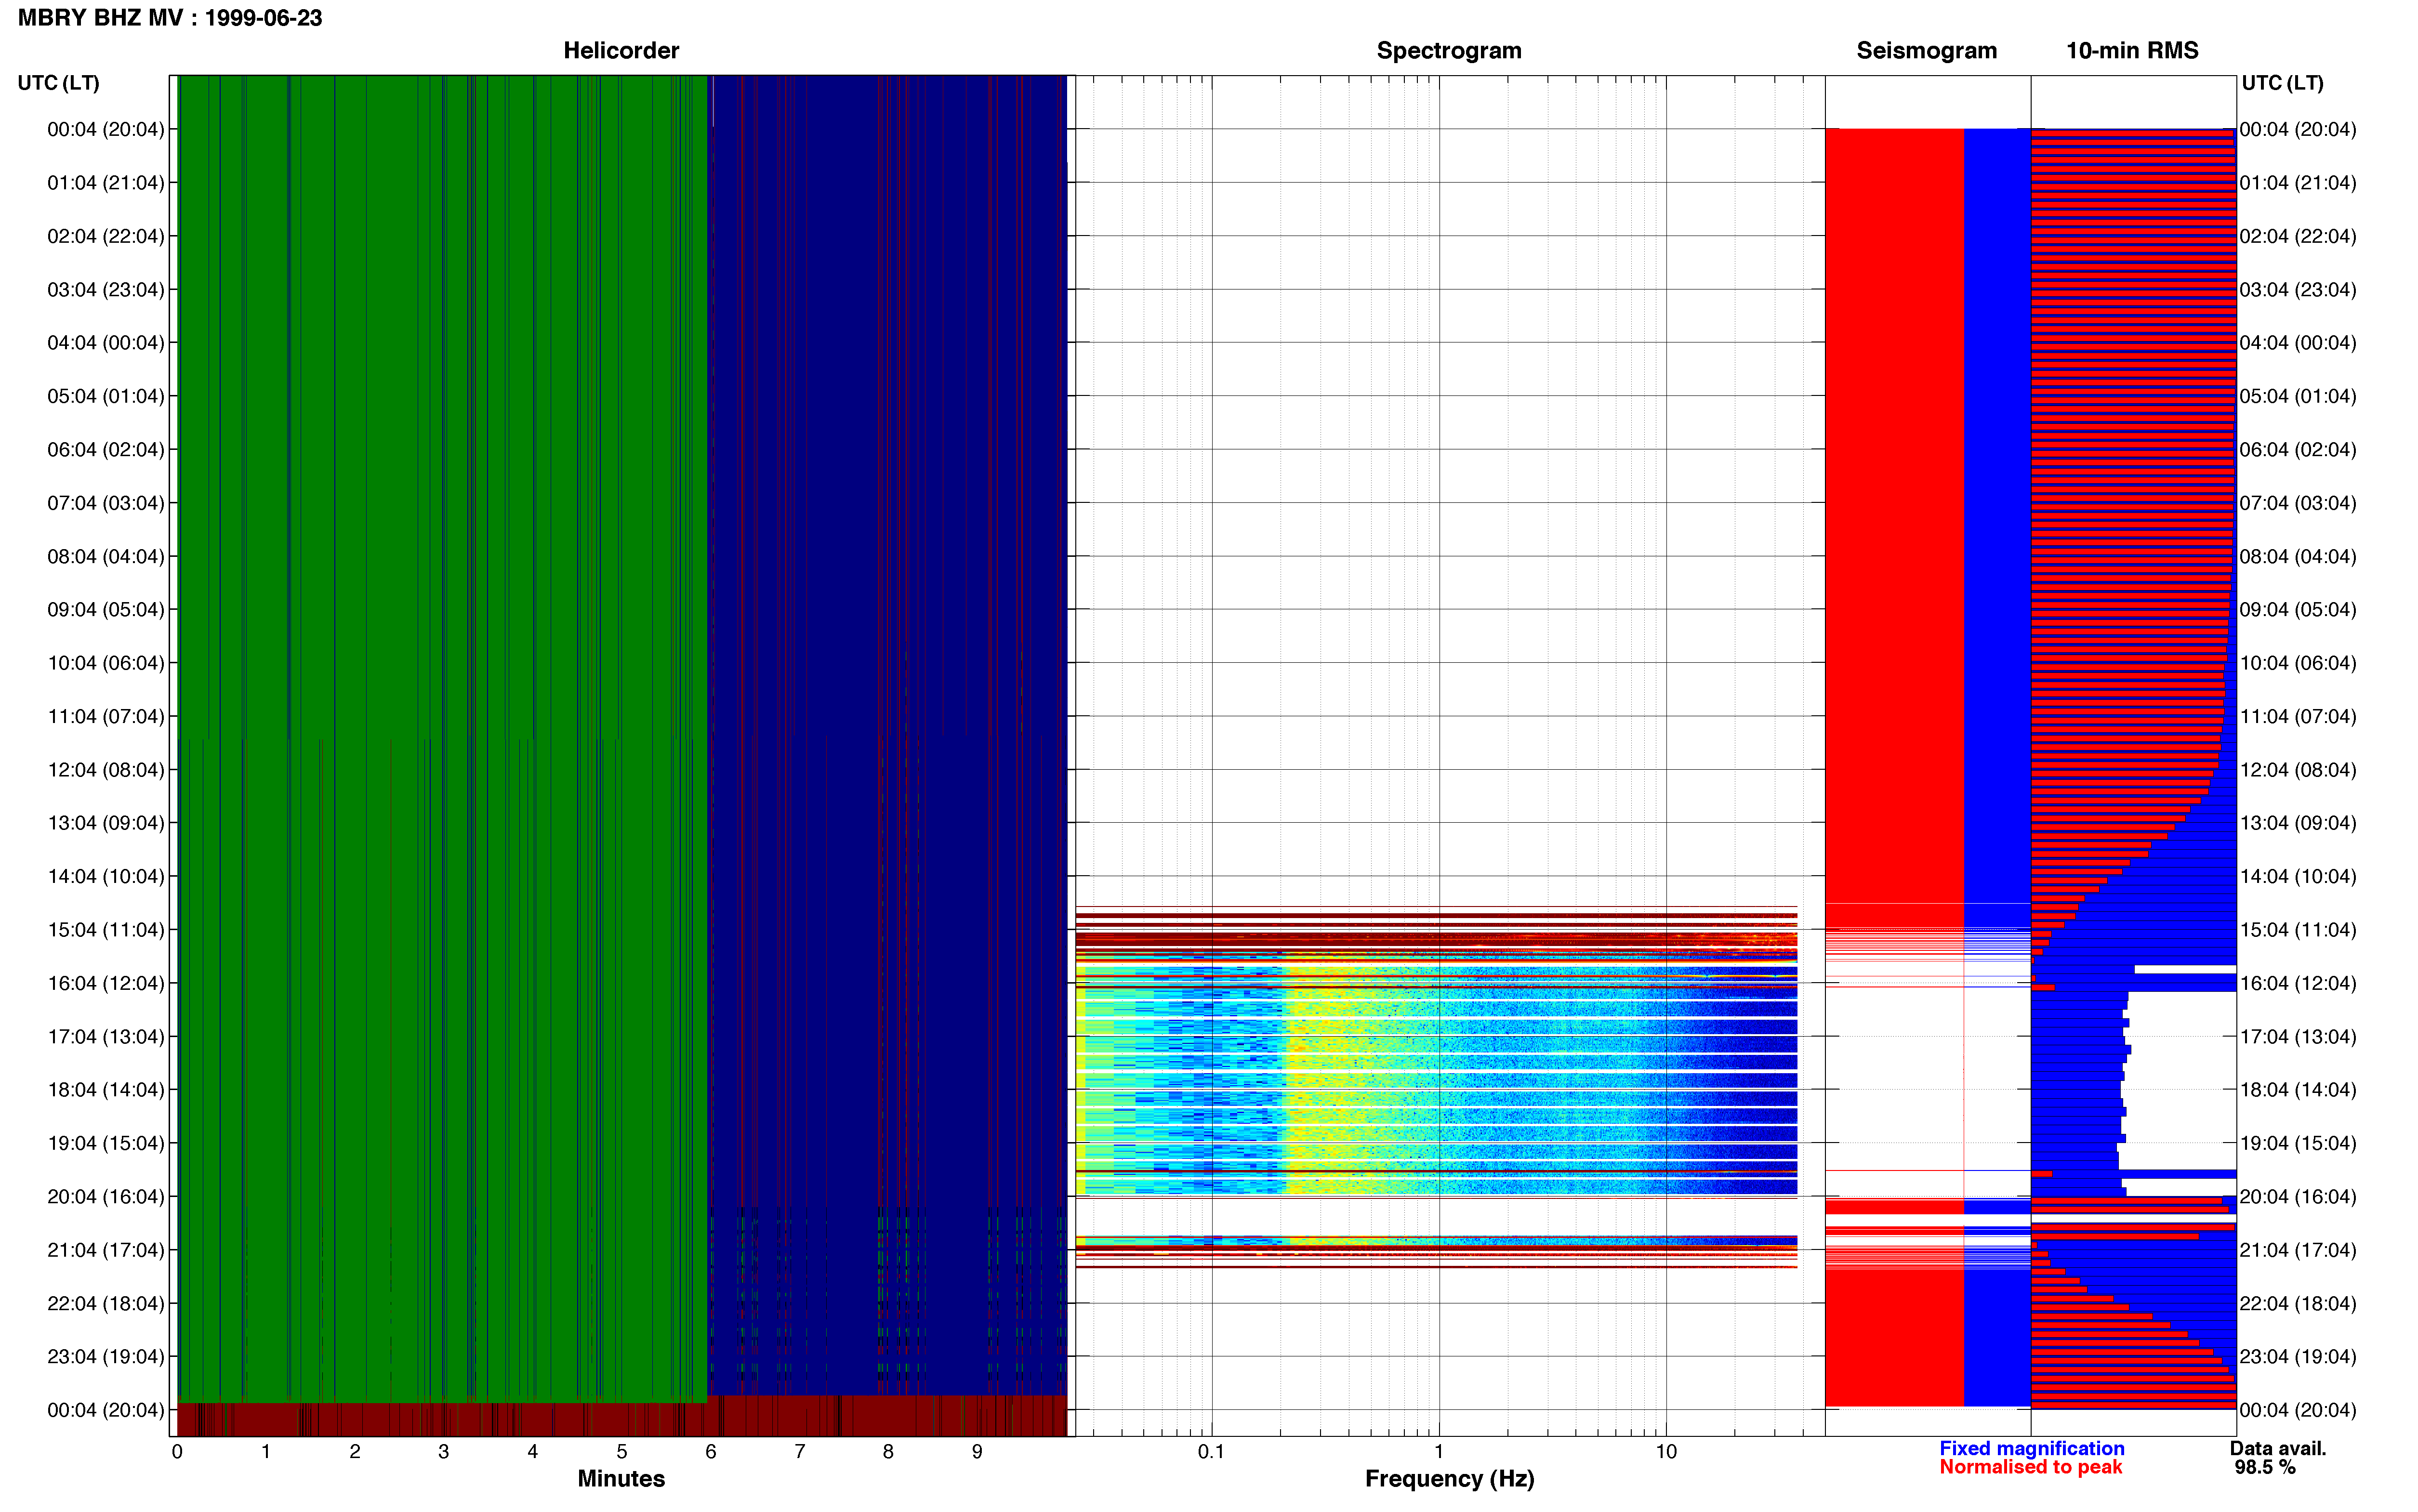The width and height of the screenshot is (2418, 1512).
Task: Click the left '13:04 (09:04)' time label
Action: pyautogui.click(x=106, y=823)
